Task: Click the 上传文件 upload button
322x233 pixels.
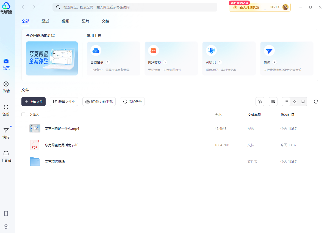Action: tap(34, 102)
